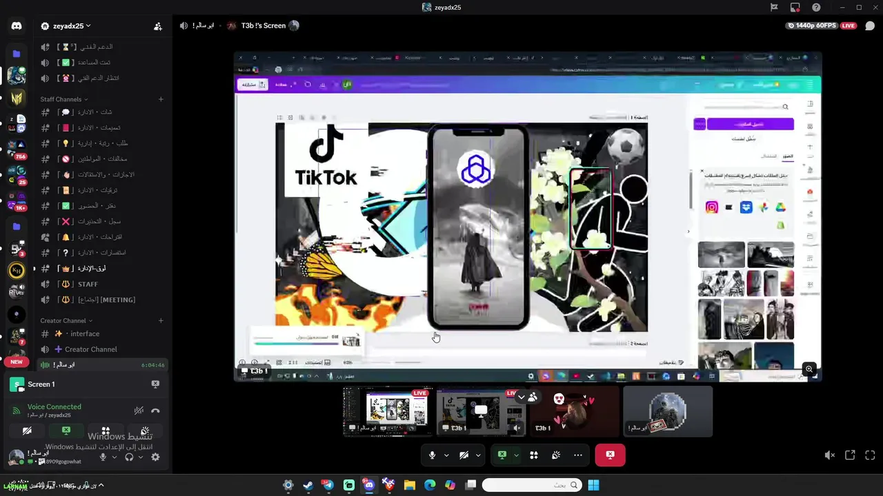
Task: Expand input device options in user panel
Action: [114, 457]
